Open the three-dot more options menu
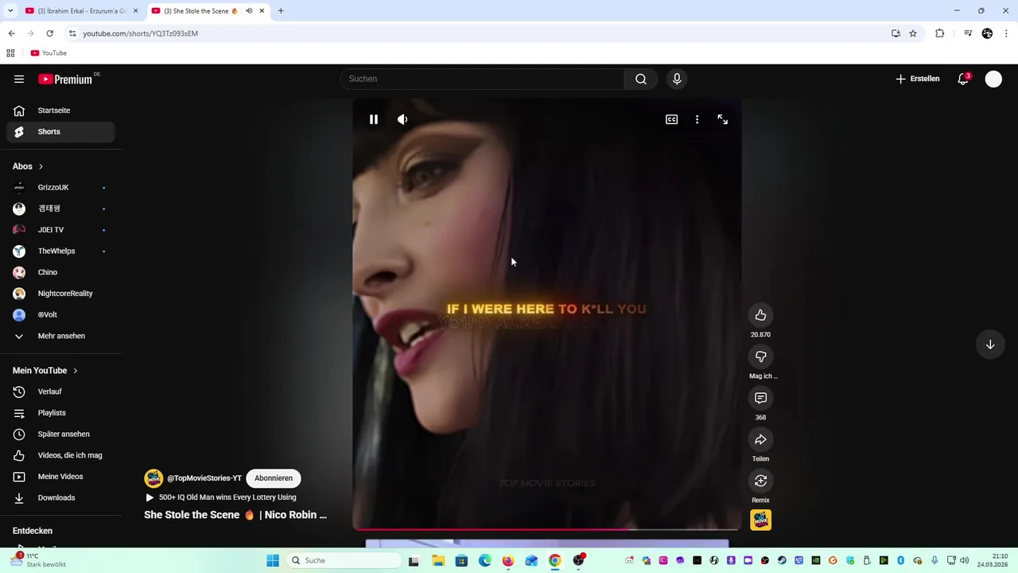Screen dimensions: 1018x573 tap(697, 119)
